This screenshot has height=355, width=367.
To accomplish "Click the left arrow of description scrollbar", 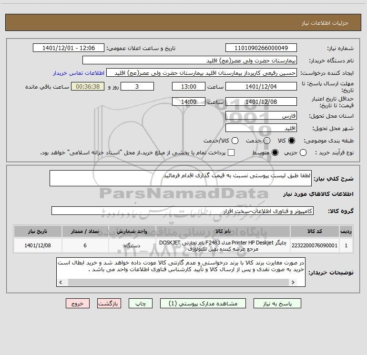I will click(61, 282).
